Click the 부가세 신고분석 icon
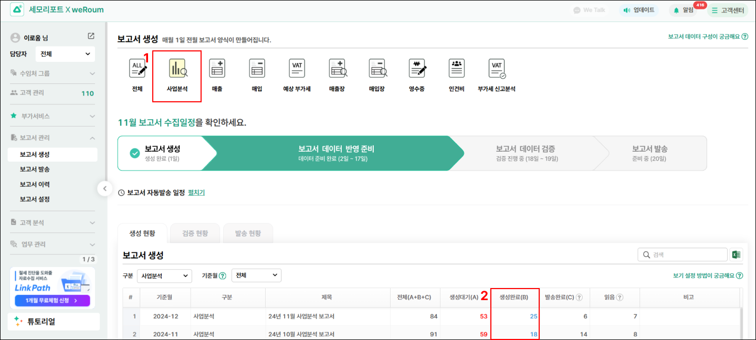This screenshot has width=756, height=340. [x=497, y=69]
